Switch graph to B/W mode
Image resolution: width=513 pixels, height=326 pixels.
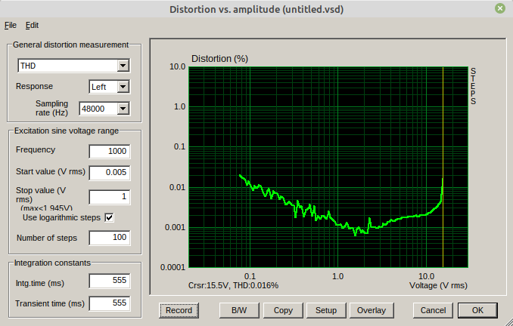click(x=239, y=310)
